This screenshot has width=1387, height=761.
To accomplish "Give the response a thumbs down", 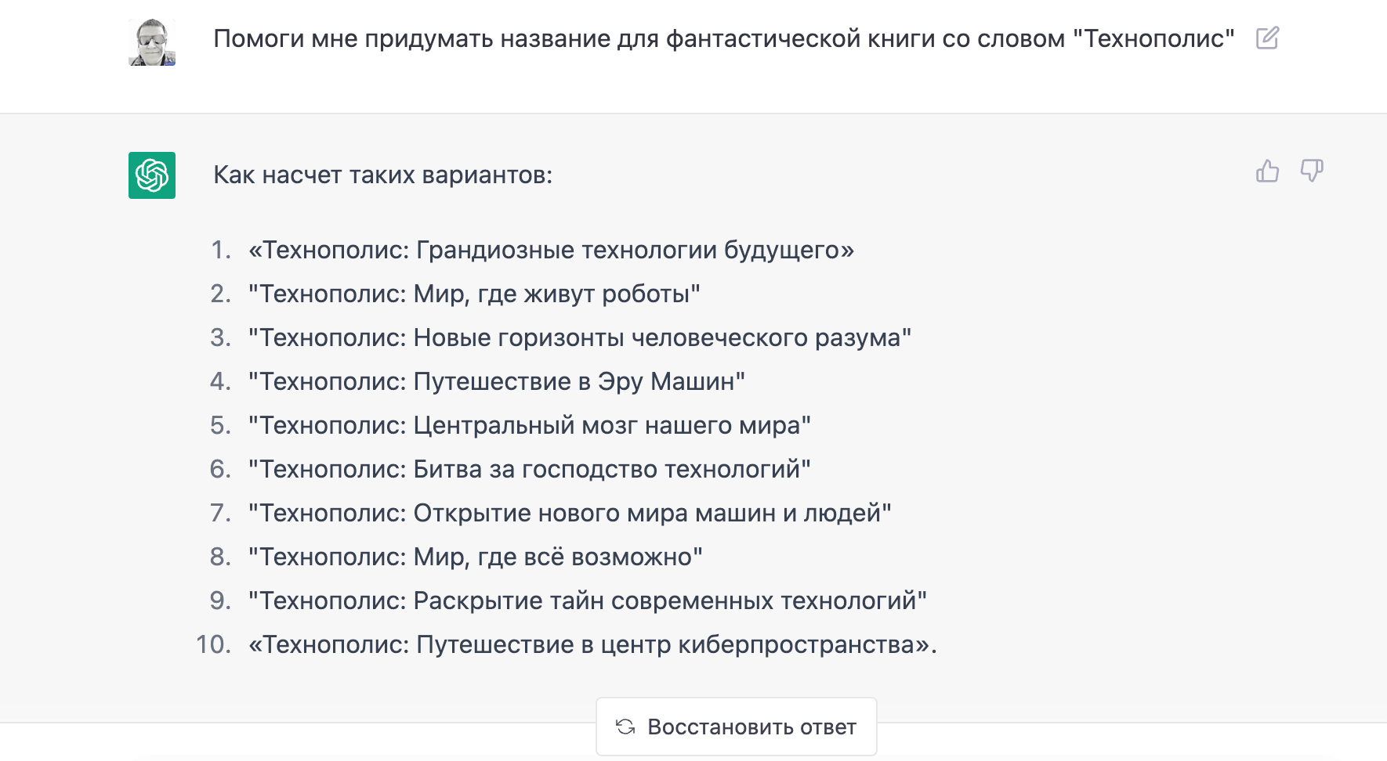I will point(1312,171).
